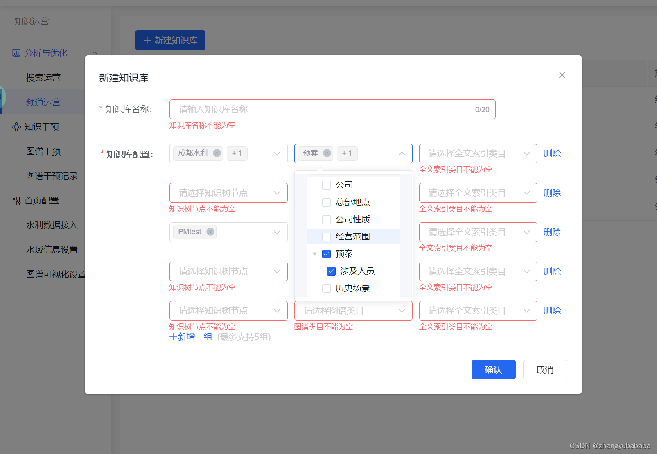Screen dimensions: 657x454
Task: Remove the 预案 tag via its x icon
Action: pos(327,153)
